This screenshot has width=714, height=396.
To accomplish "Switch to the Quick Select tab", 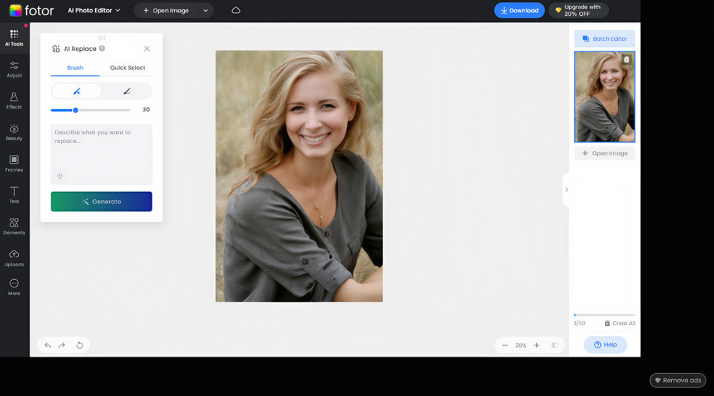I will point(127,68).
